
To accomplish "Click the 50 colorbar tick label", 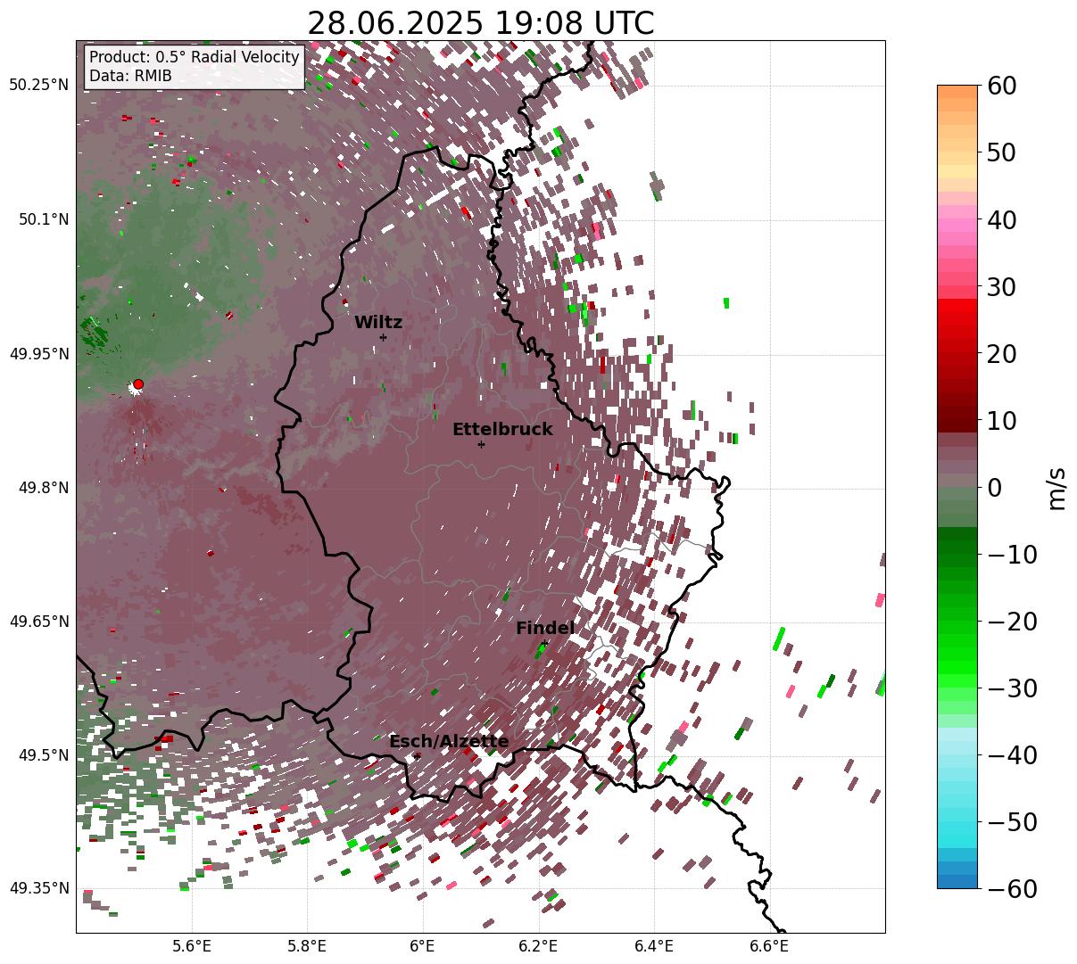I will pyautogui.click(x=1003, y=152).
